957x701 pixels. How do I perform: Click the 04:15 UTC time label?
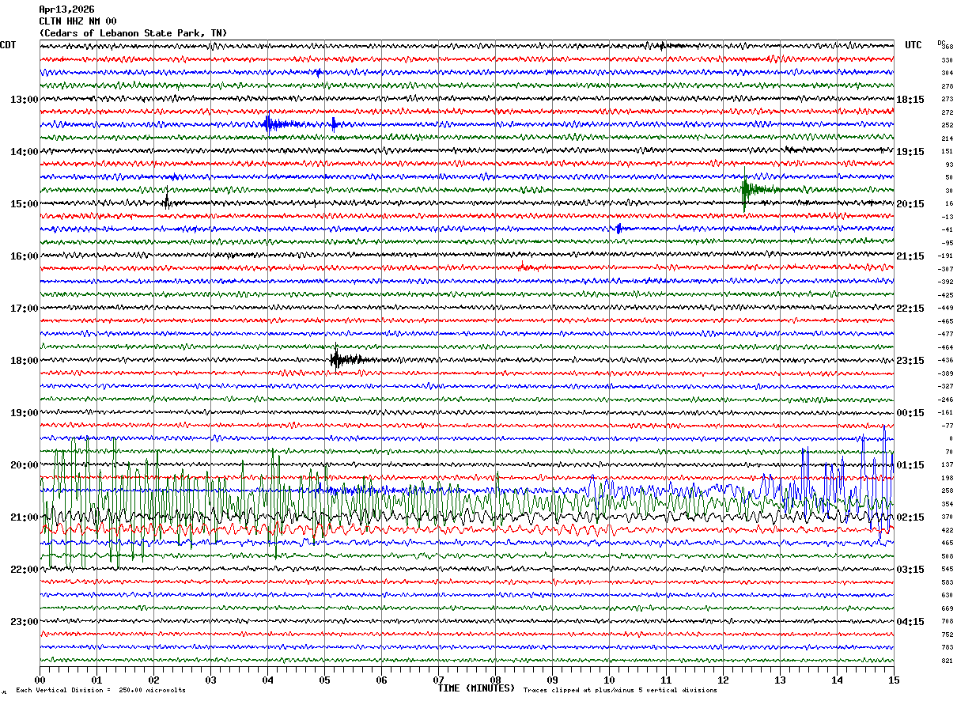click(x=910, y=621)
